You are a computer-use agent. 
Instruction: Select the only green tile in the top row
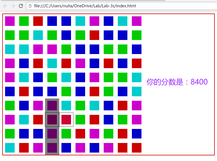[x=24, y=21]
